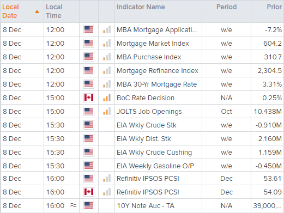Sort by the Local Time column header

[x=54, y=11]
